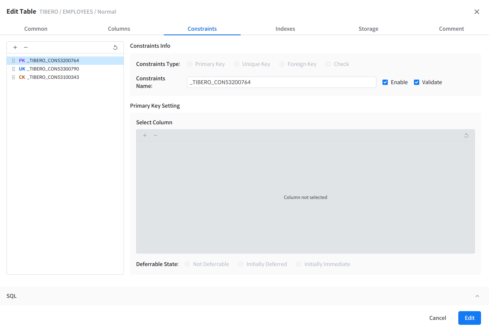Screen dimensions: 489x332
Task: Open the Indexes tab
Action: click(285, 29)
